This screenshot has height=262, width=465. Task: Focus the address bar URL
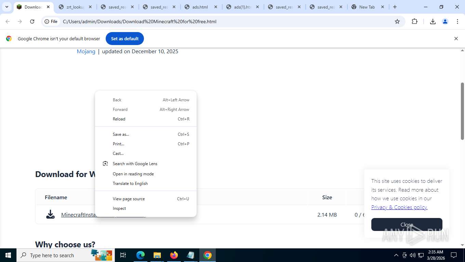(x=139, y=21)
